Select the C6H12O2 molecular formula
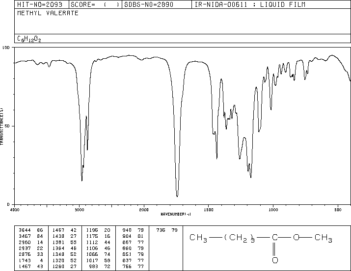This screenshot has height=271, width=351. [29, 39]
